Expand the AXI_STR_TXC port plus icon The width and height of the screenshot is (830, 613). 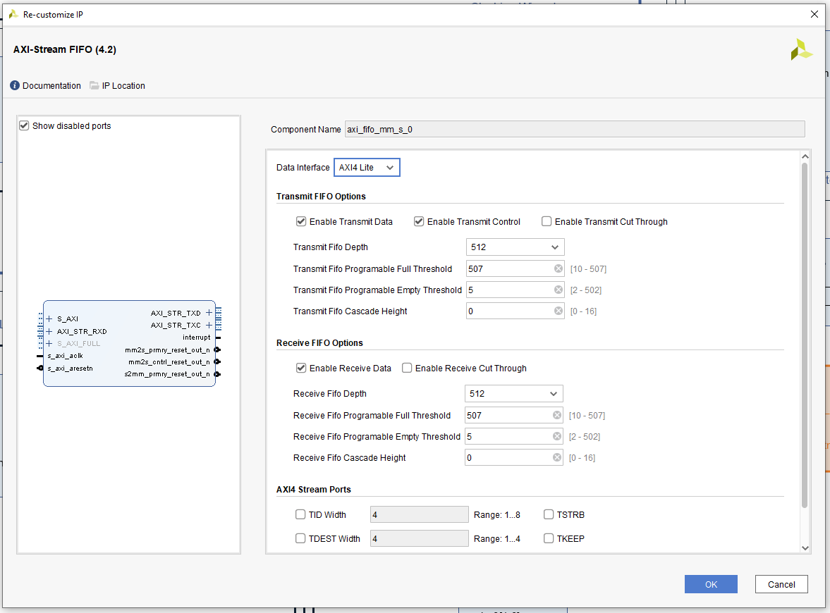click(209, 325)
